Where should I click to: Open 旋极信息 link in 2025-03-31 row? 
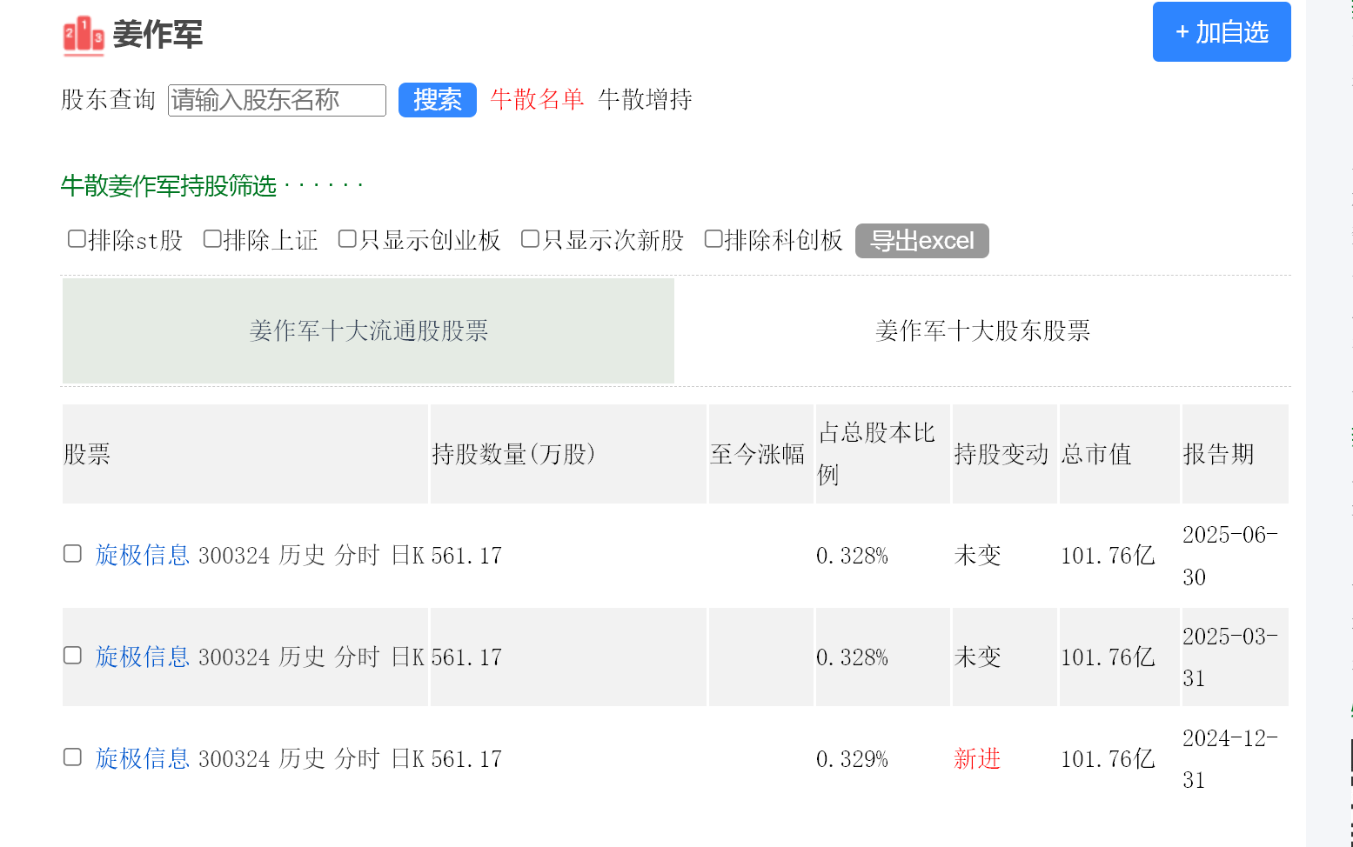[x=143, y=657]
